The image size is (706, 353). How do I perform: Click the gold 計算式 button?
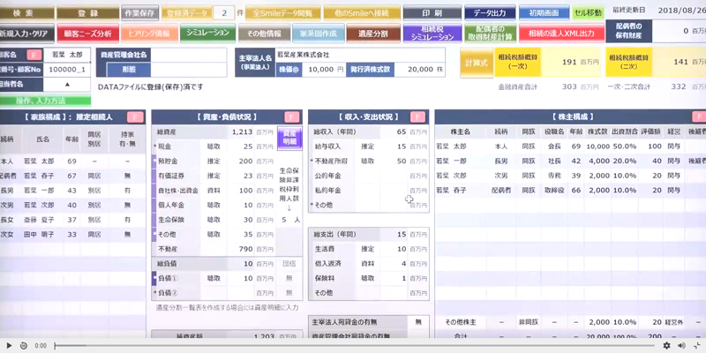pyautogui.click(x=477, y=63)
